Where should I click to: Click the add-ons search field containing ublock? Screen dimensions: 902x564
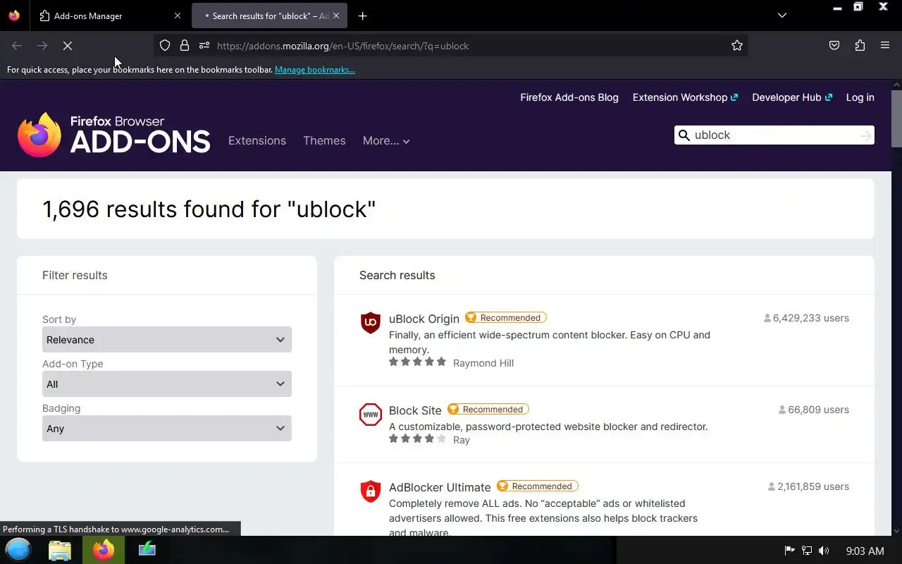click(x=774, y=135)
